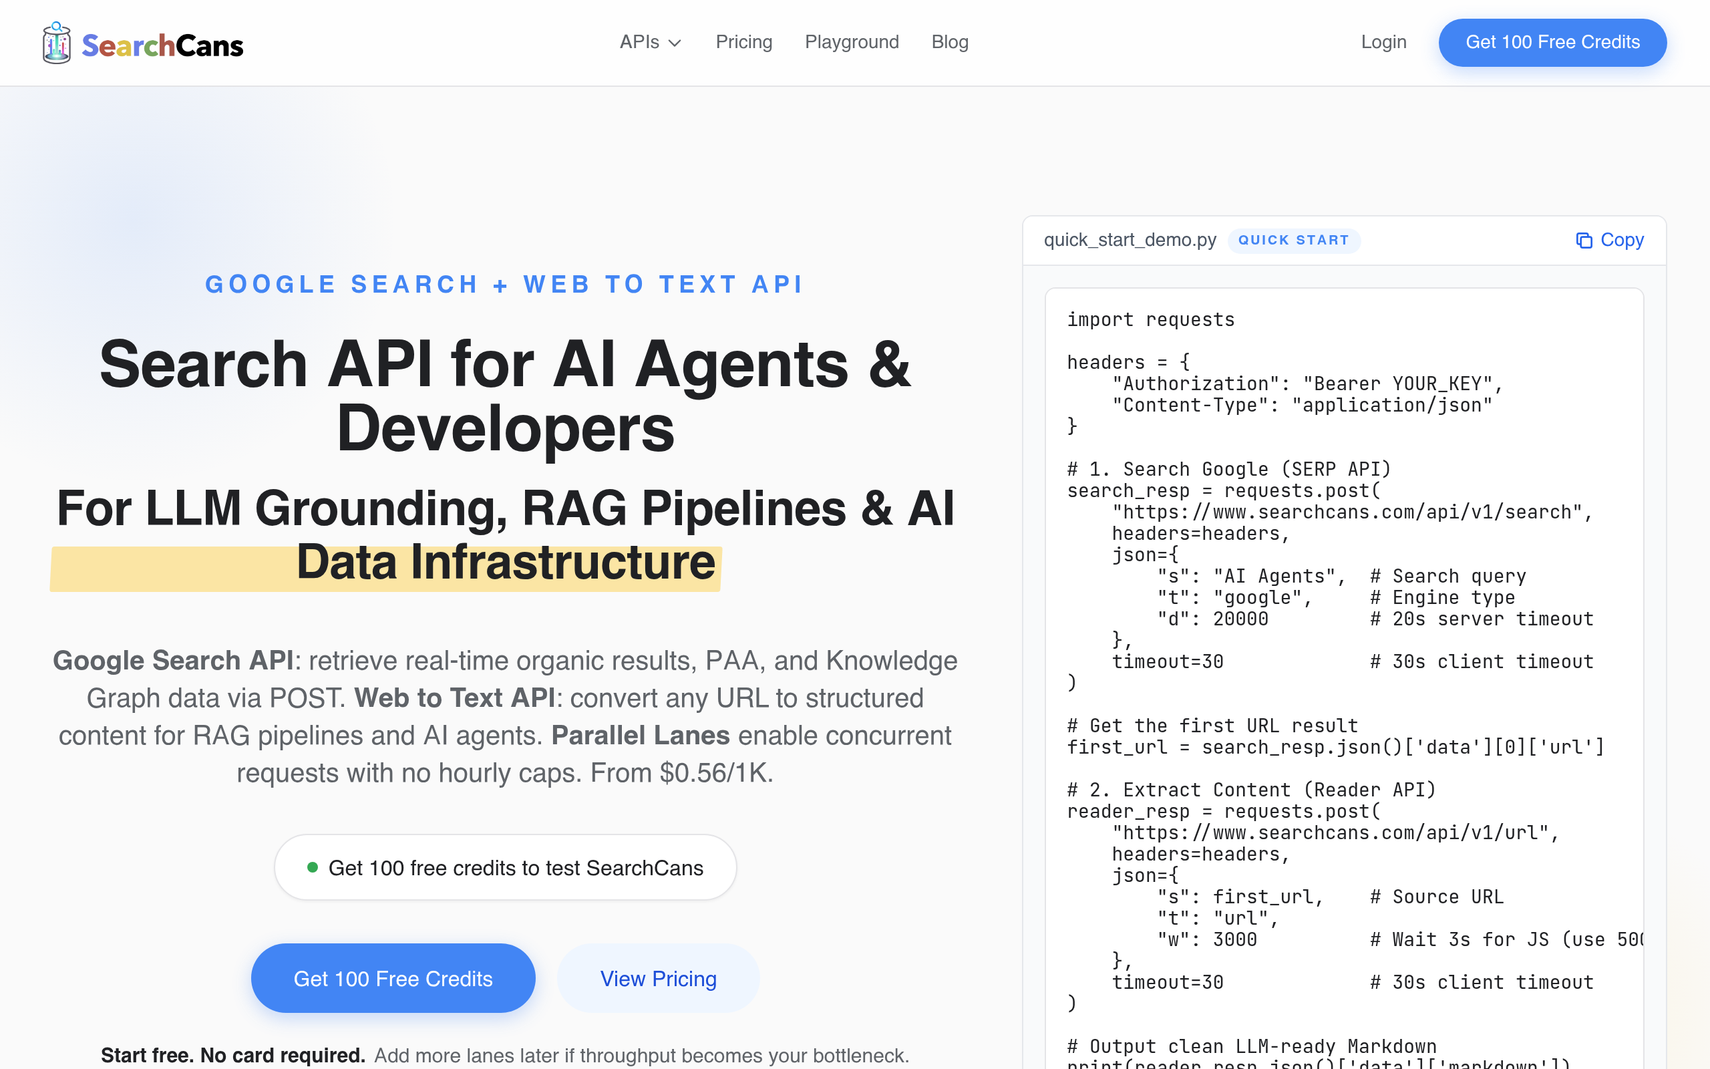Click the bold 'Google Search API' text
Viewport: 1710px width, 1069px height.
point(173,660)
